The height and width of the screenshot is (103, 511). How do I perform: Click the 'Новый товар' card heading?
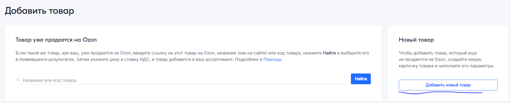click(416, 40)
